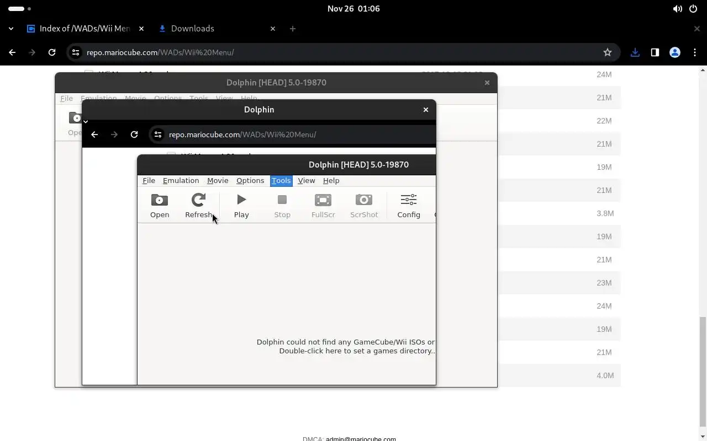Screen dimensions: 707x441
Task: Bookmark this page with the star icon
Action: [x=608, y=52]
